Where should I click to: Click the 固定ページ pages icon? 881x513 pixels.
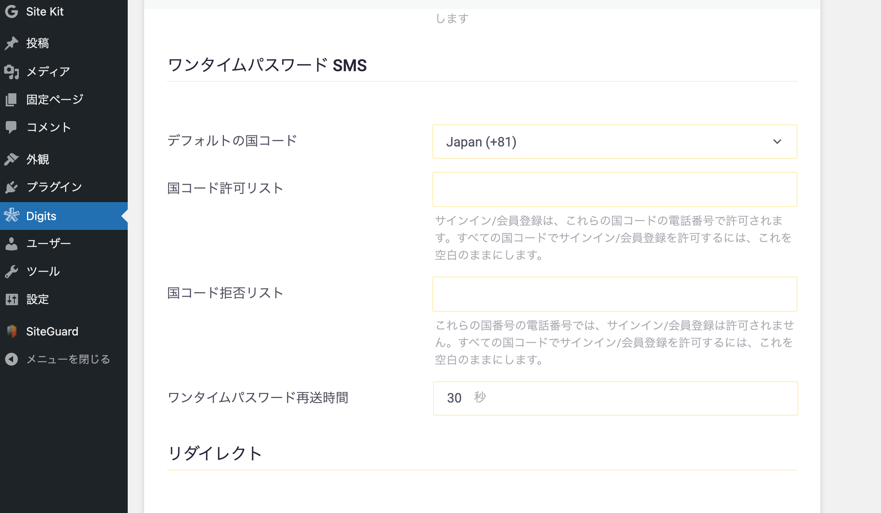click(x=11, y=99)
